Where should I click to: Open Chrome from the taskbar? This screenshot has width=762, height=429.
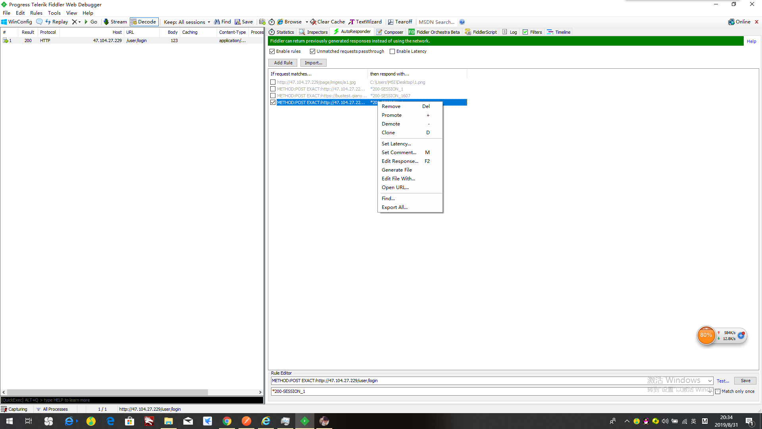click(227, 421)
